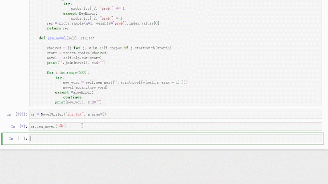
Task: Select the In [333]: prompt
Action: click(17, 114)
